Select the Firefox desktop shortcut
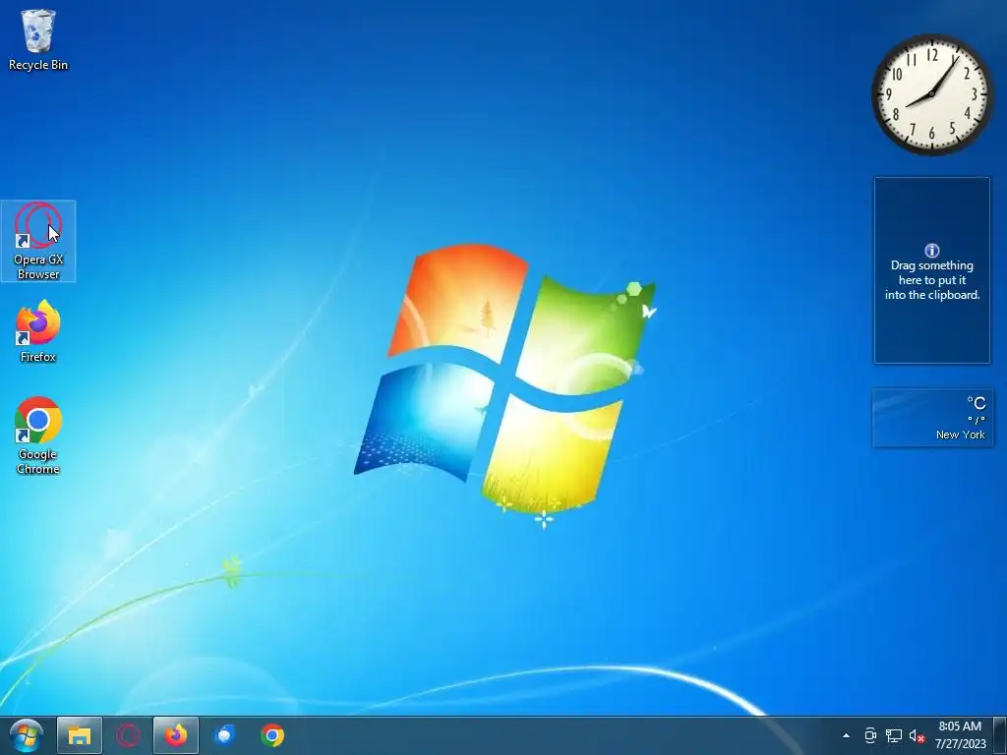 click(38, 332)
